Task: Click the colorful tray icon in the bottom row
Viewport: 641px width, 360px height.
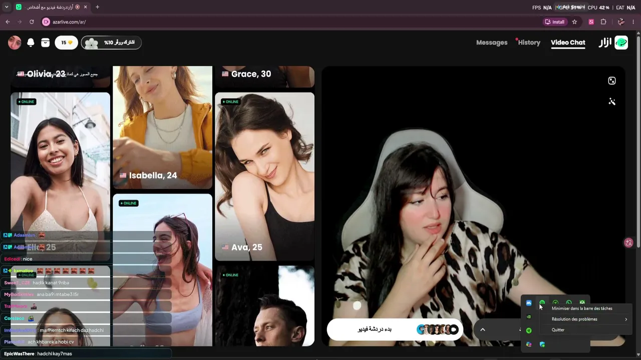Action: [529, 344]
